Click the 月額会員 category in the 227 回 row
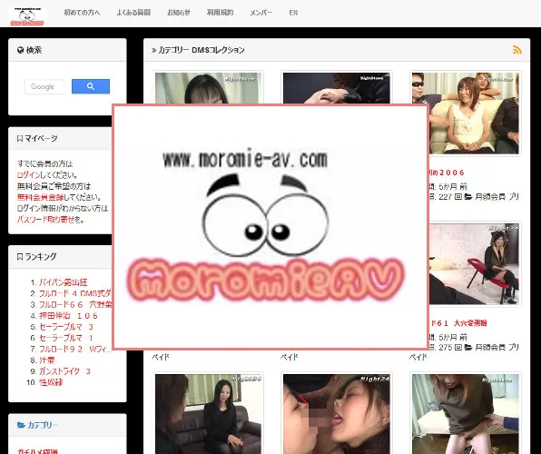The image size is (541, 454). [x=490, y=197]
